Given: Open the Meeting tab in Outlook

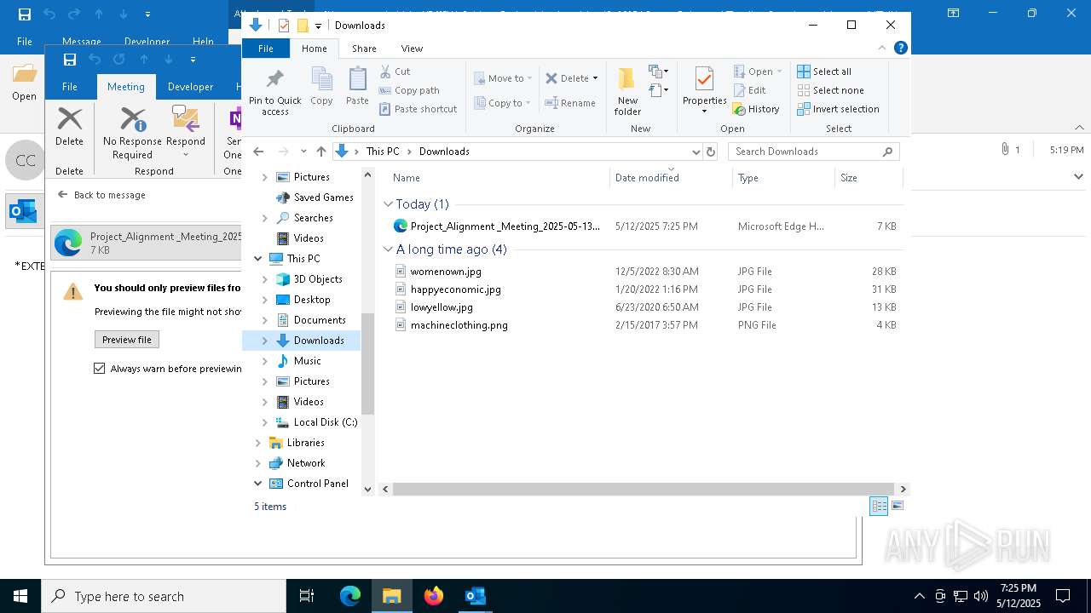Looking at the screenshot, I should tap(125, 87).
